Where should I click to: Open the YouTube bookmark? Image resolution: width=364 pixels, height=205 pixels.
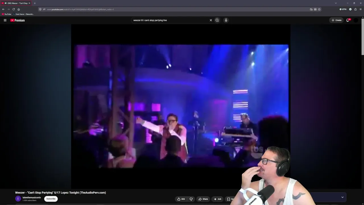[7, 14]
